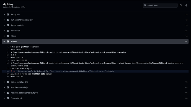Collapse the Prettier step
Screen dimensions: 191x107
coord(4,42)
